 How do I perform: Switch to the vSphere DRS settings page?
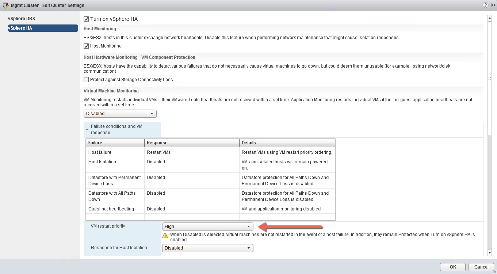pos(22,19)
